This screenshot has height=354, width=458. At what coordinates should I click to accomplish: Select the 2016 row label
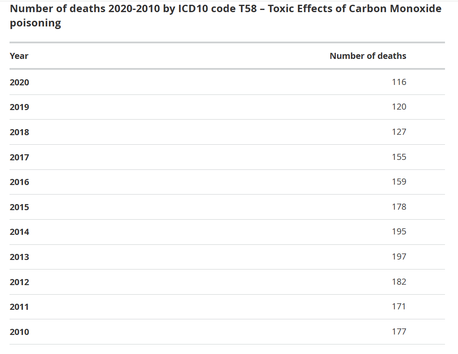(x=19, y=182)
